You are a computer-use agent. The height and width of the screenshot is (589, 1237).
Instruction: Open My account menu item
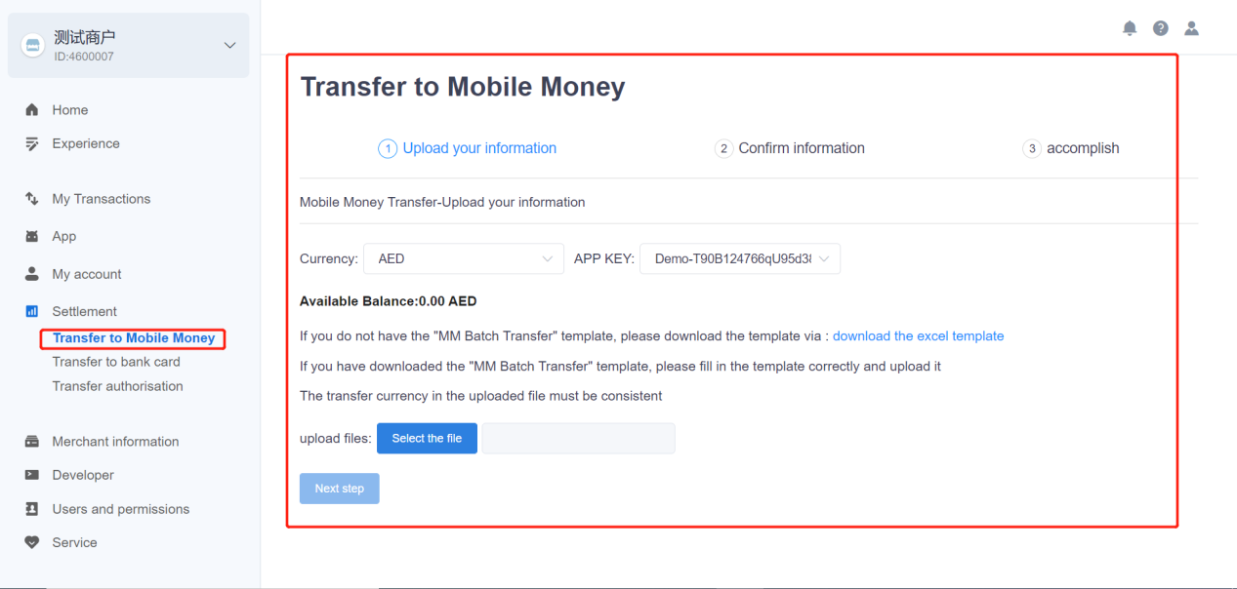coord(87,274)
